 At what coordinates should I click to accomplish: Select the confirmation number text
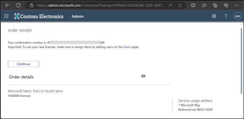(x=56, y=42)
